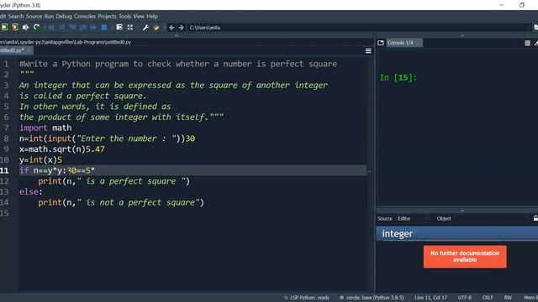Click the In [15]: console prompt
Screen dimensions: 538x302
coord(398,78)
